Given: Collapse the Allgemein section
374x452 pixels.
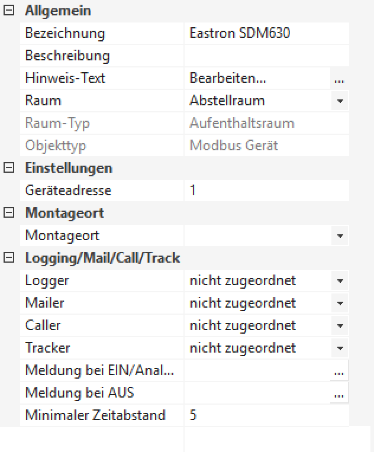Looking at the screenshot, I should (x=8, y=11).
